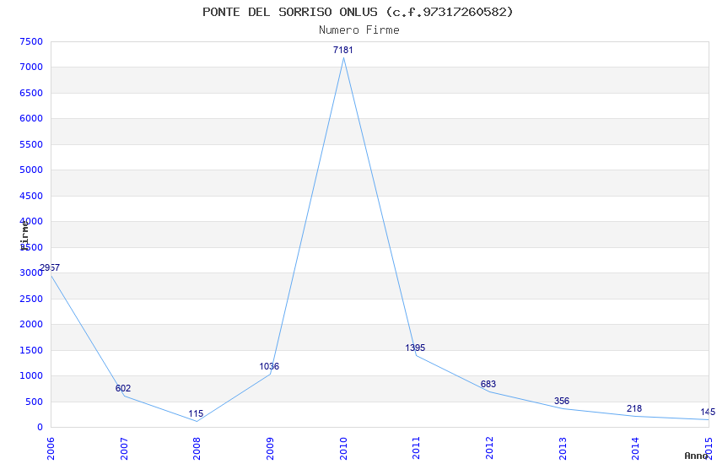Click the 115 data label
This screenshot has height=464, width=717.
pos(196,413)
